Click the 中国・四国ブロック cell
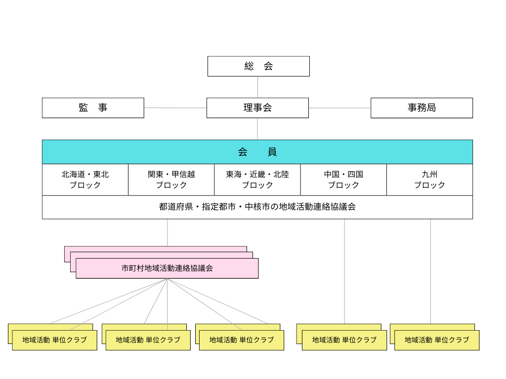This screenshot has height=379, width=506. pos(343,180)
